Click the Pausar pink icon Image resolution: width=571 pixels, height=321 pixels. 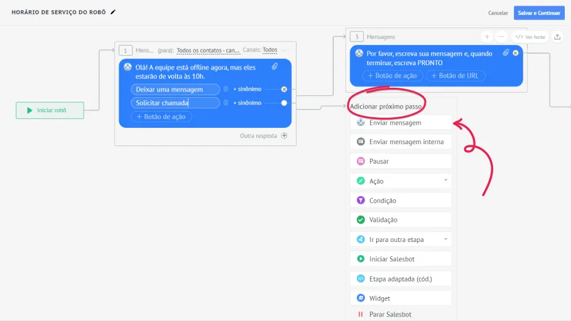point(361,161)
